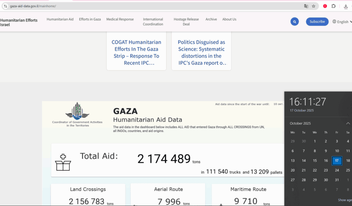View site information icon beside URL
The width and height of the screenshot is (352, 206).
click(x=5, y=6)
